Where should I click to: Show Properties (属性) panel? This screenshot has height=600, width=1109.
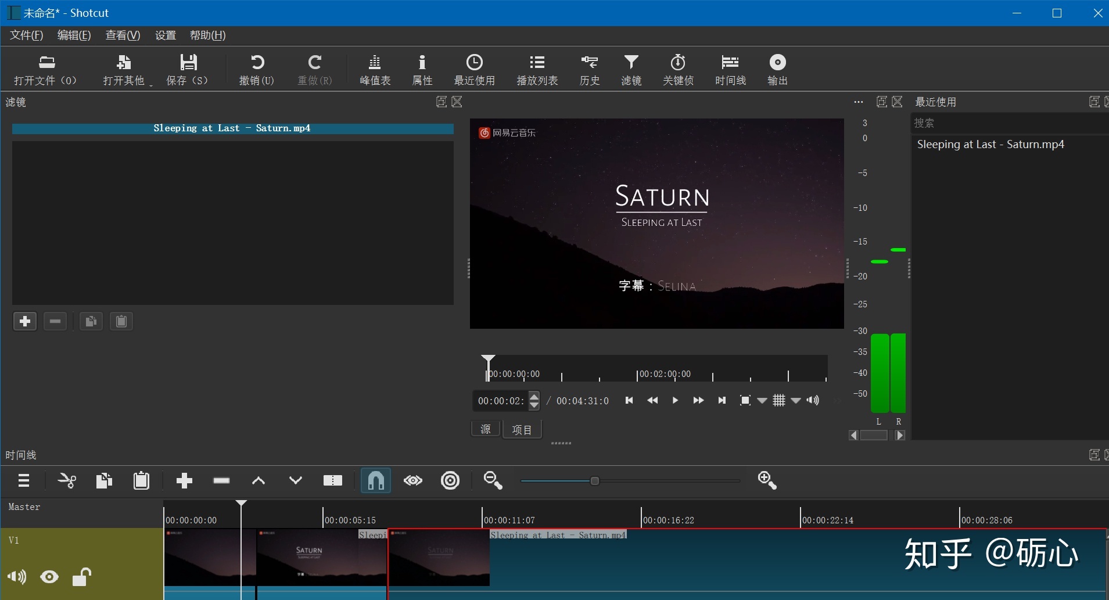[x=422, y=70]
